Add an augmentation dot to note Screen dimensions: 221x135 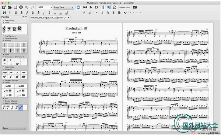(72, 14)
